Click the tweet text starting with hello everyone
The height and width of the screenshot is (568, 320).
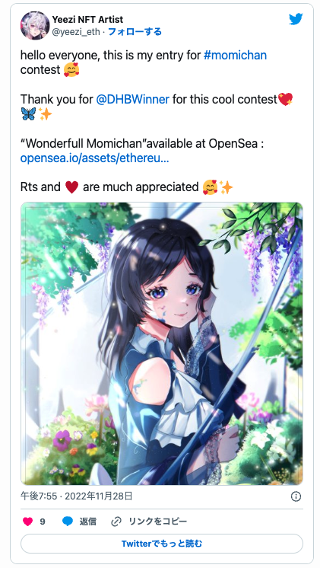click(x=144, y=62)
